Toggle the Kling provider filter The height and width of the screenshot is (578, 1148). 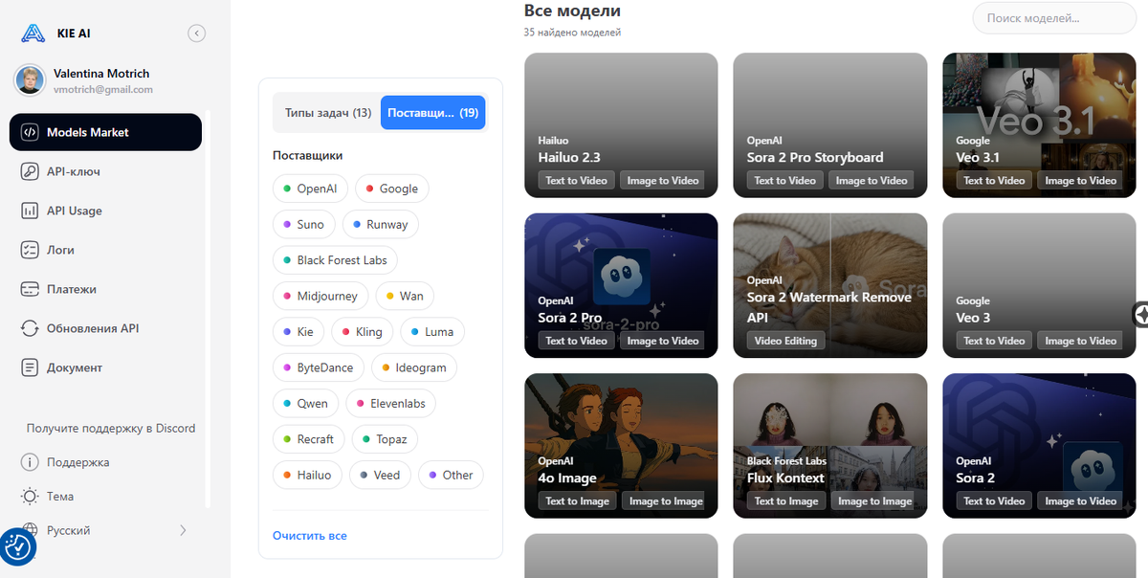pyautogui.click(x=362, y=332)
